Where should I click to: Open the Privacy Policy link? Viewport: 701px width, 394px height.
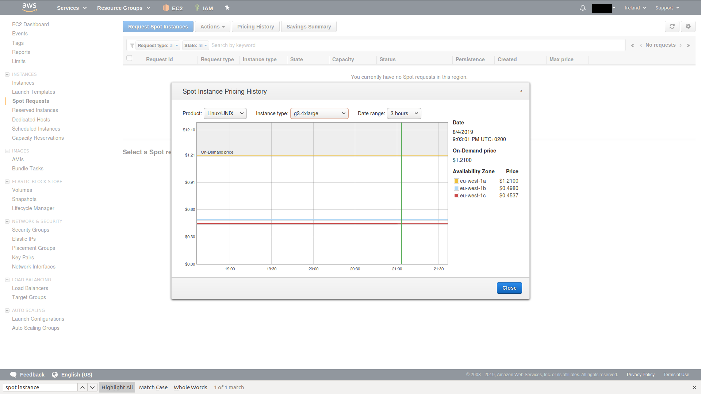(641, 375)
